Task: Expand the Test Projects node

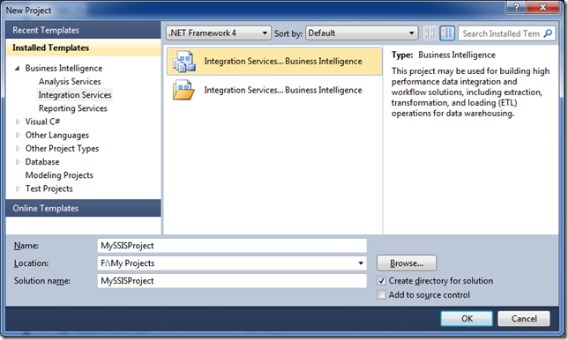Action: 18,188
